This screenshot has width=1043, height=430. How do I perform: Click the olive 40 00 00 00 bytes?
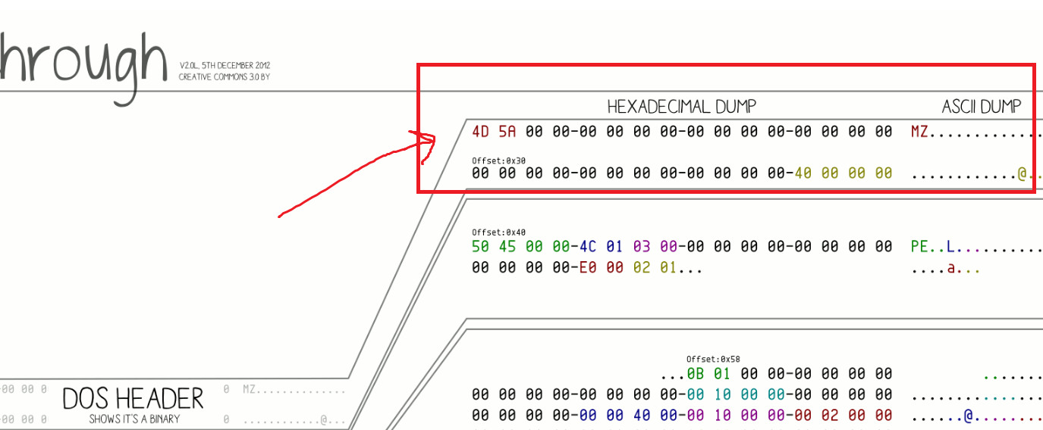[844, 173]
